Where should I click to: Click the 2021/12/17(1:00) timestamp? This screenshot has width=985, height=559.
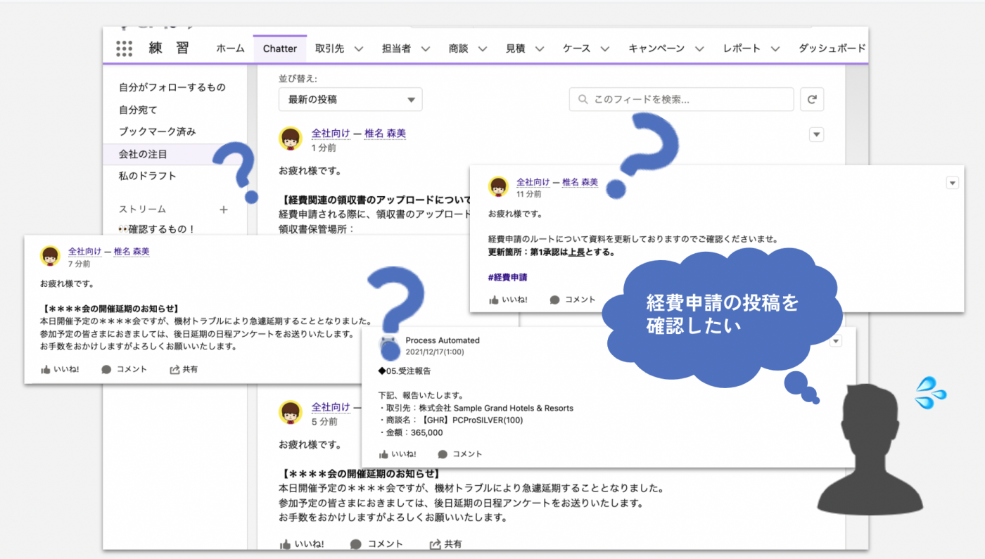click(x=435, y=352)
